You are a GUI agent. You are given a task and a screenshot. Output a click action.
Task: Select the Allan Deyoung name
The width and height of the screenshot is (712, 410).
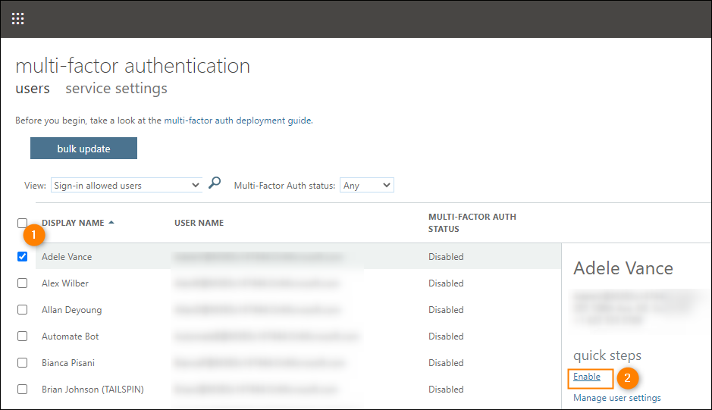coord(72,310)
